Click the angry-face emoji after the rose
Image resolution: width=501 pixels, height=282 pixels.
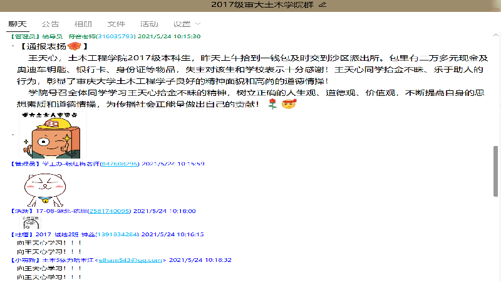(289, 103)
